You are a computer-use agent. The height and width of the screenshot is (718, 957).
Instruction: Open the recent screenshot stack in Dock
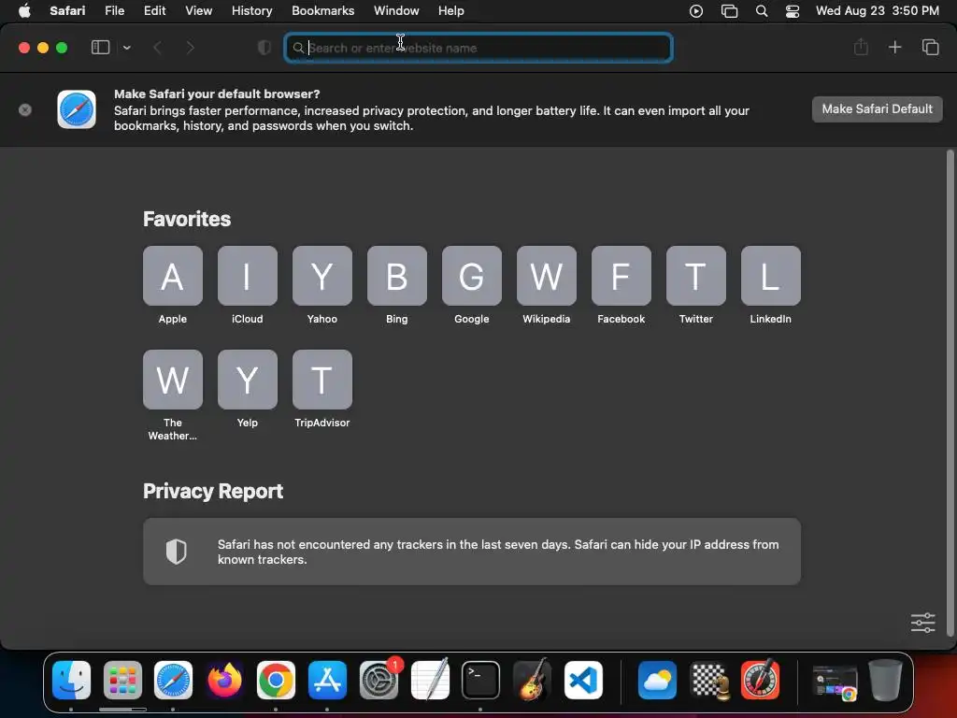(x=835, y=682)
